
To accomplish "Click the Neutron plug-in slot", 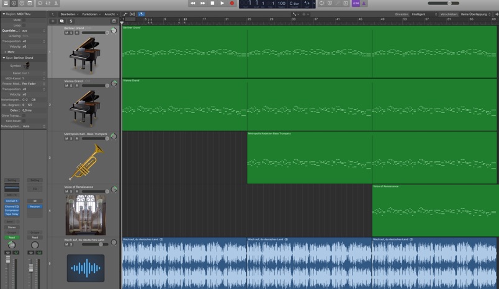I will tap(35, 207).
